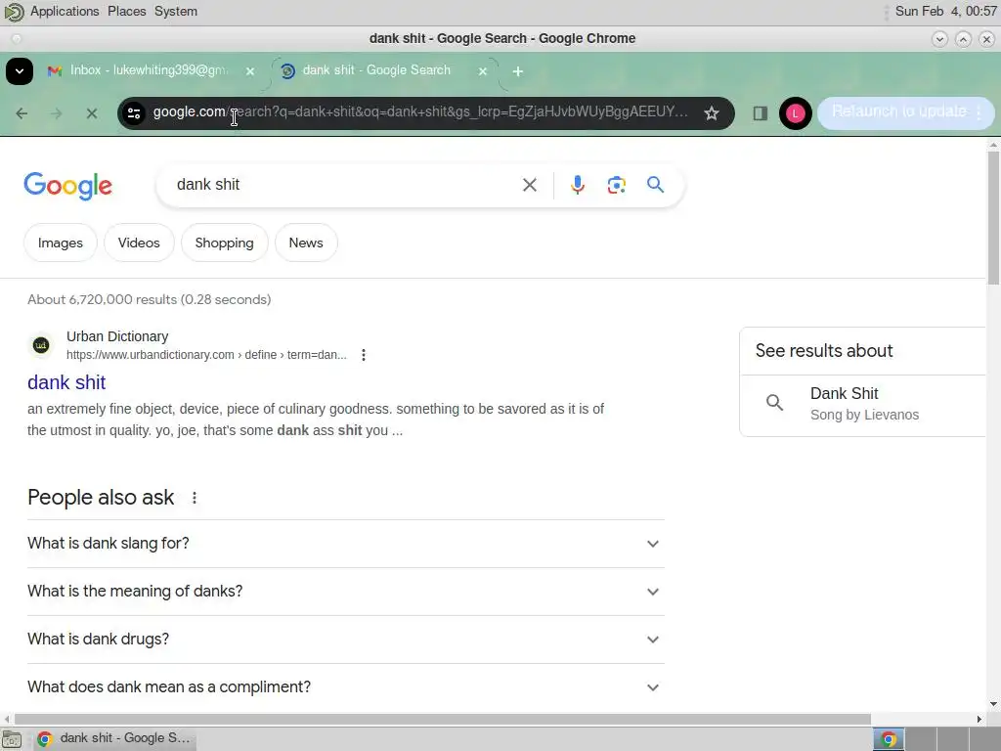Click Urban Dictionary site name
Screen dimensions: 1001x751
tap(117, 336)
